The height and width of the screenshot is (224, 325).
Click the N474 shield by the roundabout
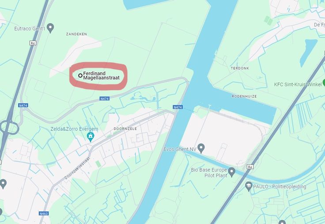tap(23, 105)
